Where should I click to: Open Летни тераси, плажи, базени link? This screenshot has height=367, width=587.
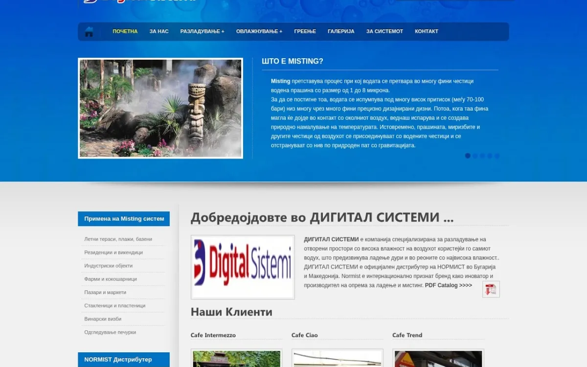click(118, 239)
